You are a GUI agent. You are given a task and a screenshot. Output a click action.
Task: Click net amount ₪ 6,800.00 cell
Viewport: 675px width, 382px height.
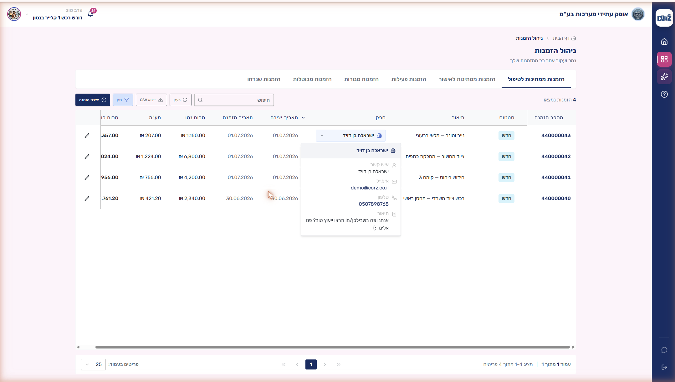point(192,157)
